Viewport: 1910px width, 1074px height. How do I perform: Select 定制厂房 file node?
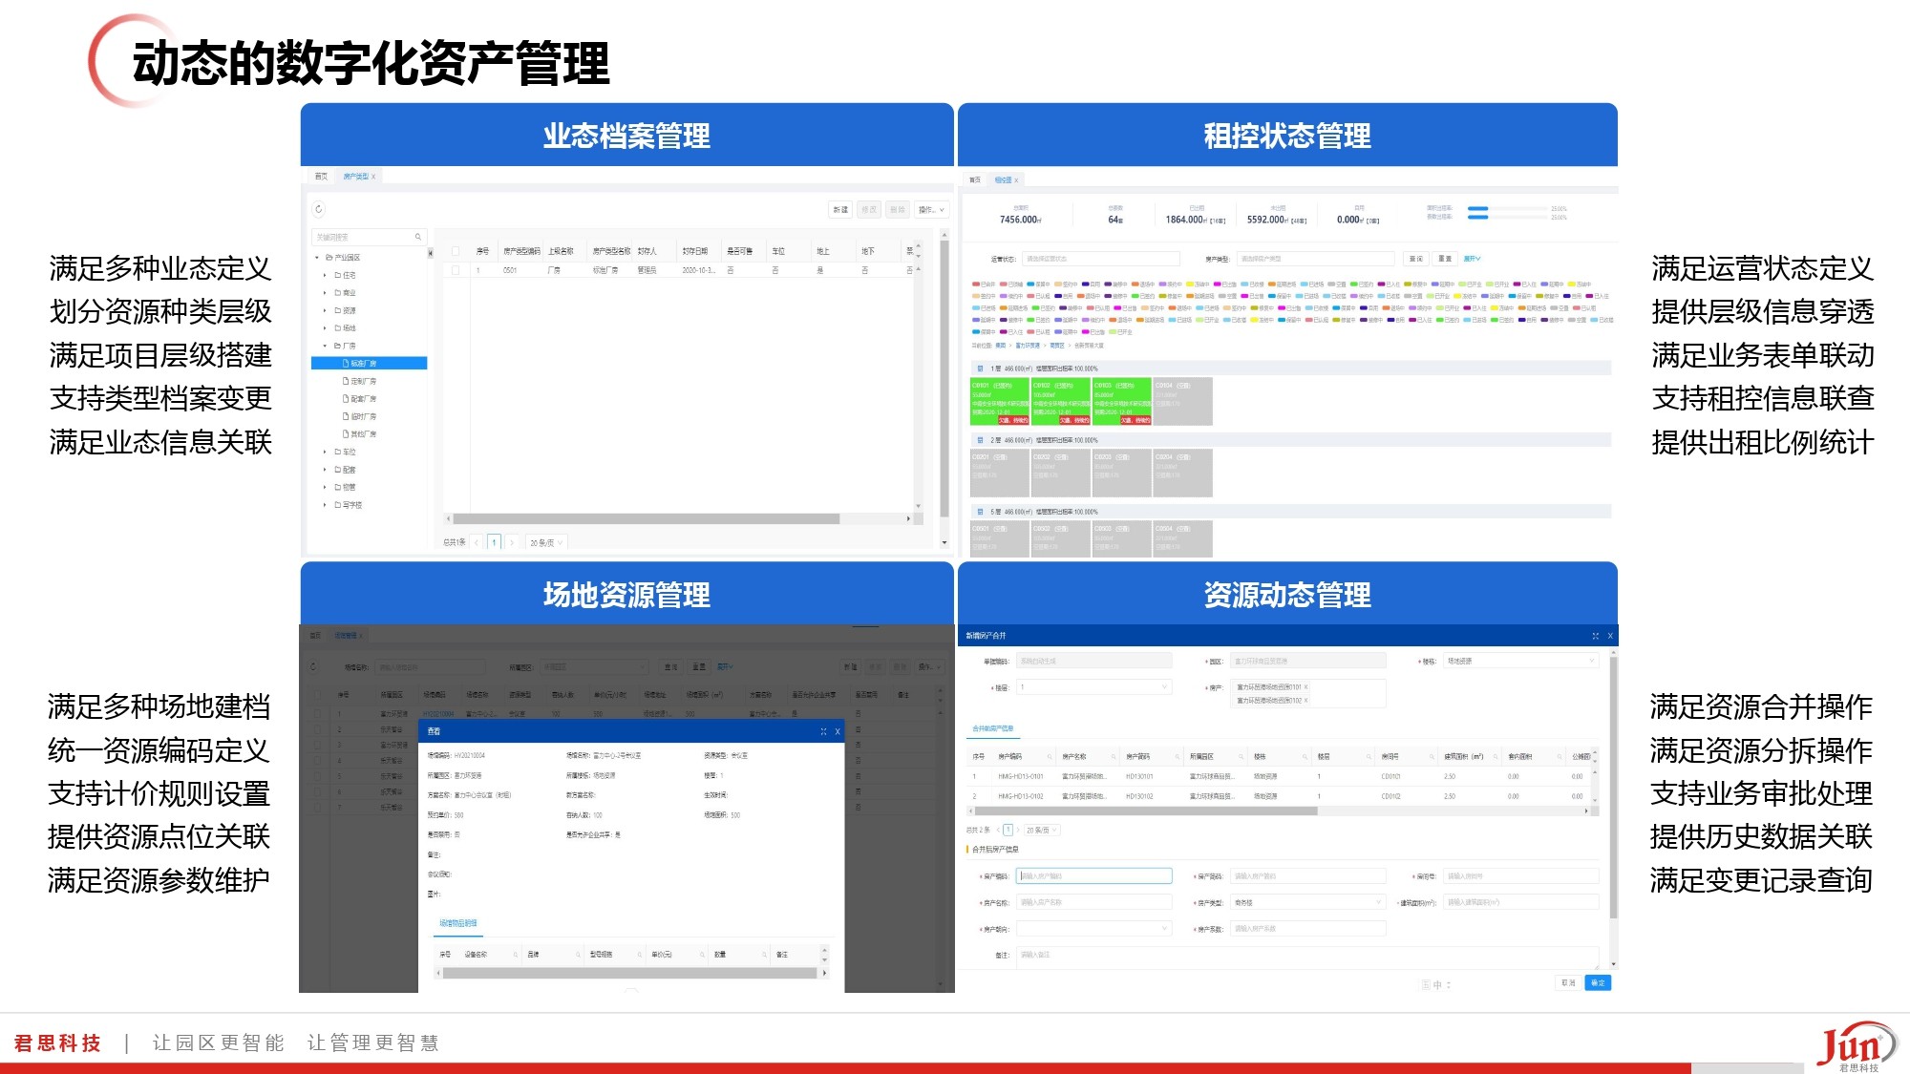tap(359, 381)
